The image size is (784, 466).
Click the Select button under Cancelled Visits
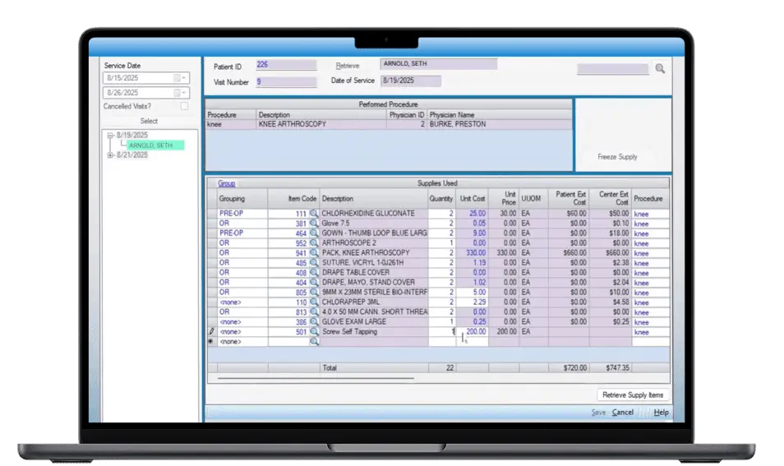pyautogui.click(x=149, y=121)
